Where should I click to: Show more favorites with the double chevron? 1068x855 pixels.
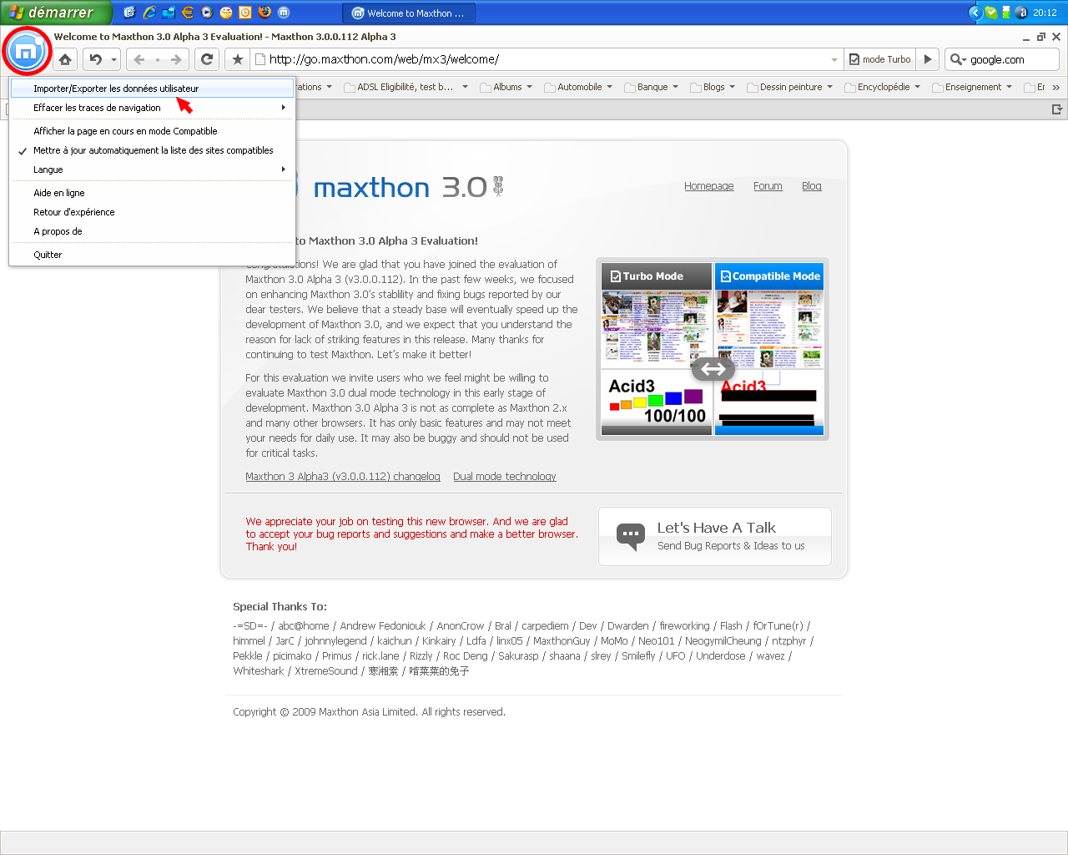click(x=1056, y=87)
